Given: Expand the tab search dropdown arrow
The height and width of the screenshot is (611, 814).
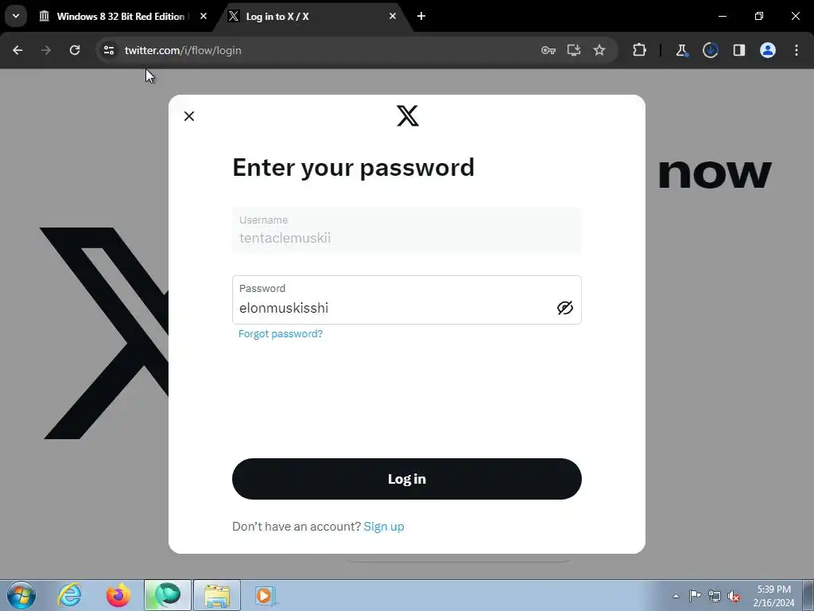Looking at the screenshot, I should pos(16,16).
